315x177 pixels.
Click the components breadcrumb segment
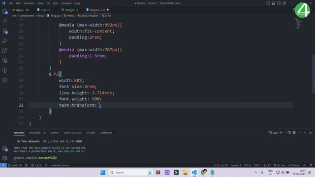point(27,16)
